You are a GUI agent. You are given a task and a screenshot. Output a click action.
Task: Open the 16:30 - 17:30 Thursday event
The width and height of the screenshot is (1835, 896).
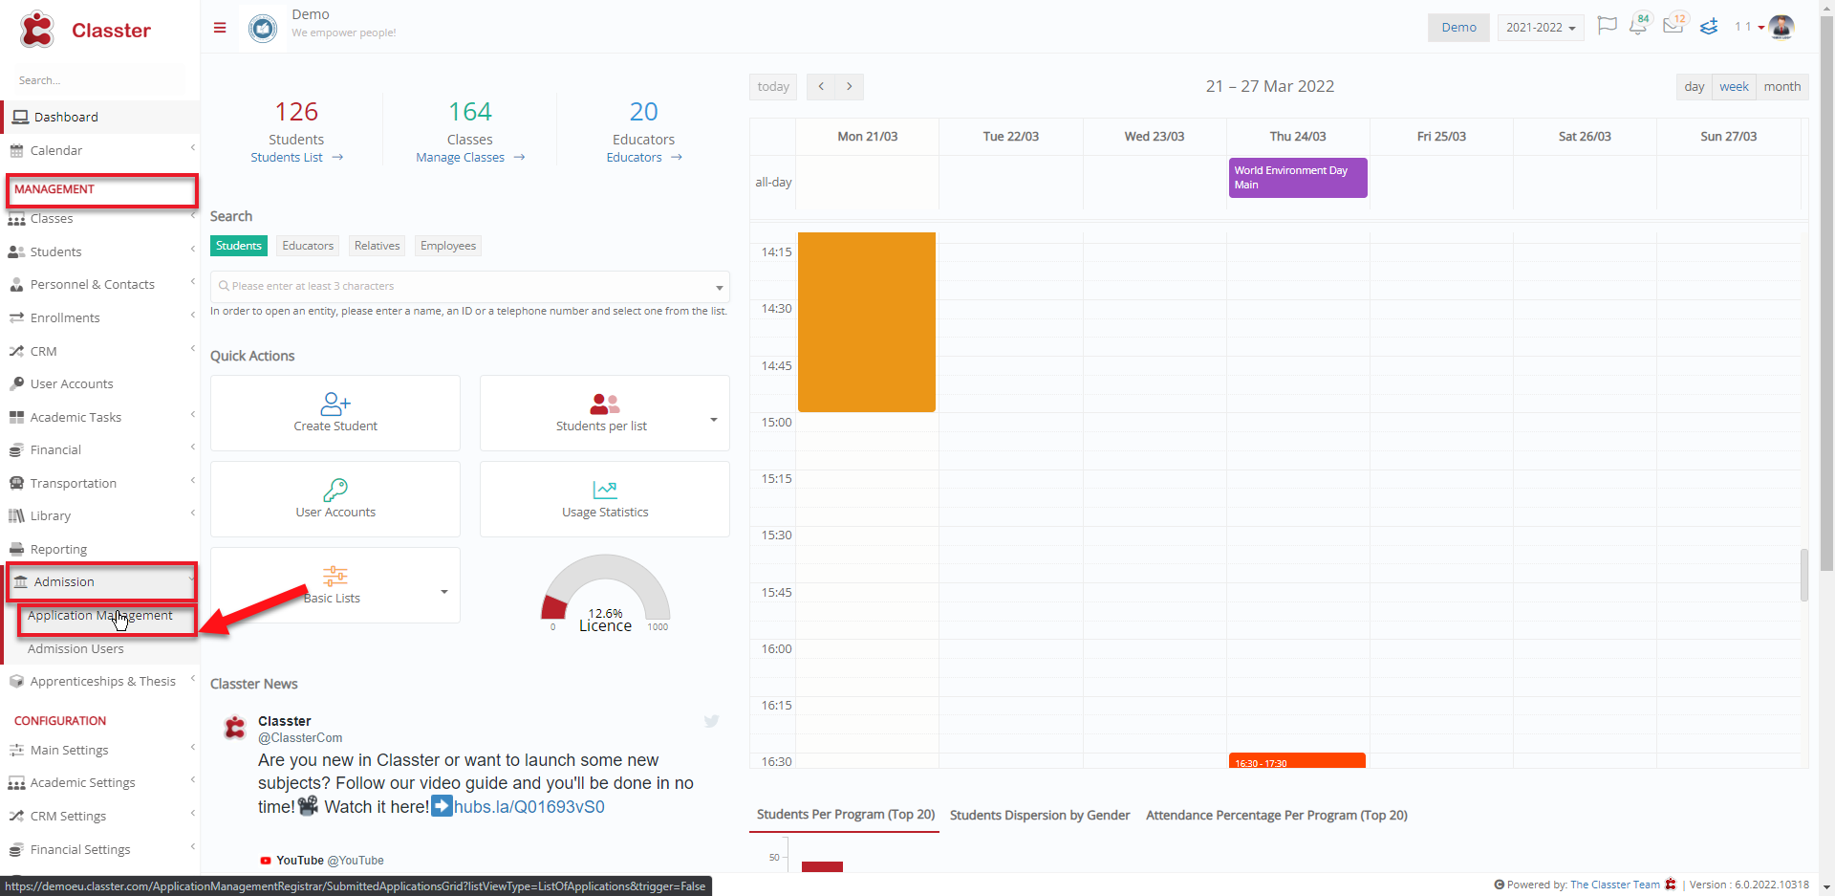(1297, 761)
